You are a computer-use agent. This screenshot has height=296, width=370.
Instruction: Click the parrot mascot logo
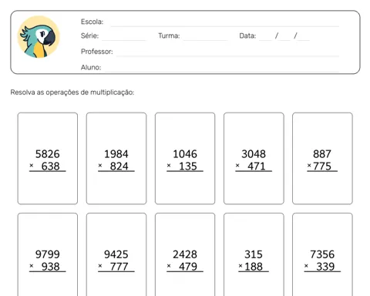[39, 37]
